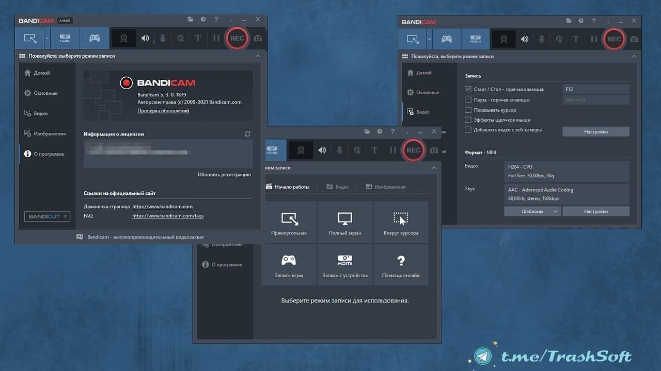Click game mode icon in Video settings window
661x371 pixels.
pyautogui.click(x=446, y=39)
